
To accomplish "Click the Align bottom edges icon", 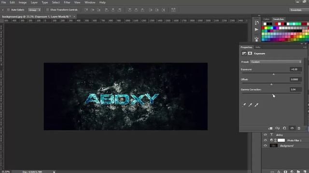I will point(98,10).
